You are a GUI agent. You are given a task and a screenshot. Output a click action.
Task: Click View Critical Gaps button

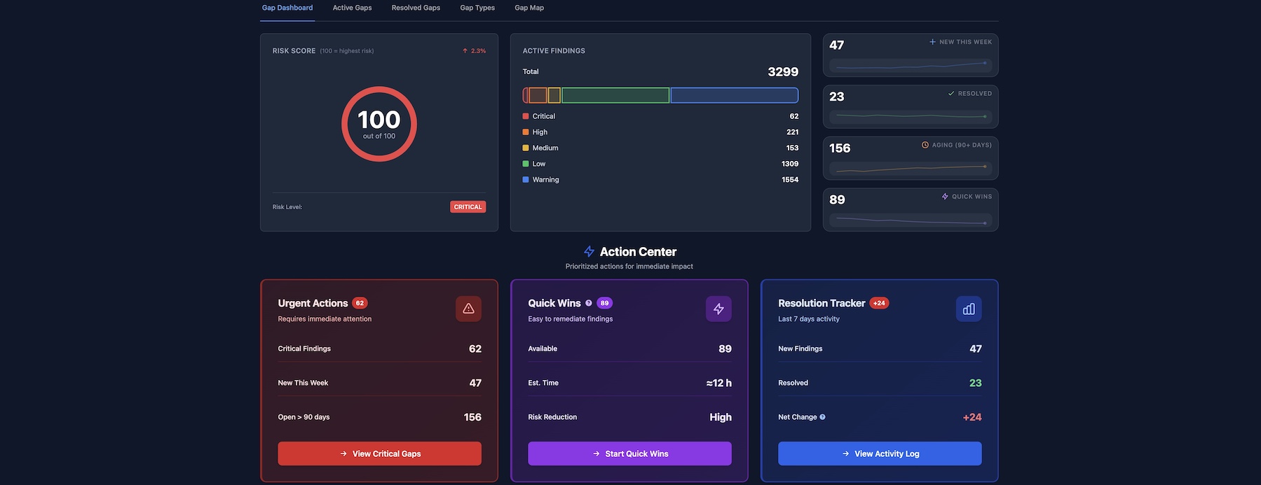(379, 454)
